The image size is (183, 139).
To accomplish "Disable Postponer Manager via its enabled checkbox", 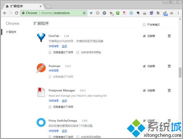I will pos(144,90).
